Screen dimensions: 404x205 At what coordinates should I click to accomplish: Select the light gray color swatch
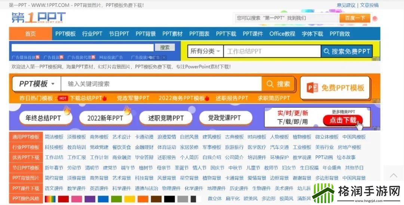(x=183, y=199)
